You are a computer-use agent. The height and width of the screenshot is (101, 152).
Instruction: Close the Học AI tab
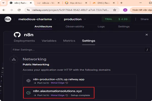click(x=86, y=3)
